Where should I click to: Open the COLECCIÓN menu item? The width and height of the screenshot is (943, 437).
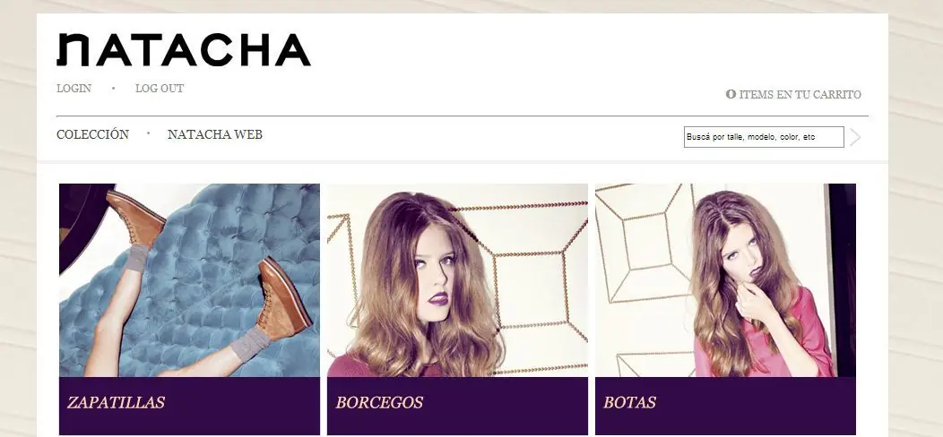(x=92, y=134)
